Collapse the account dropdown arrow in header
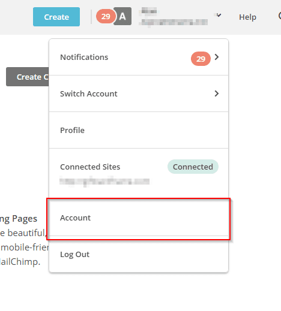 219,15
